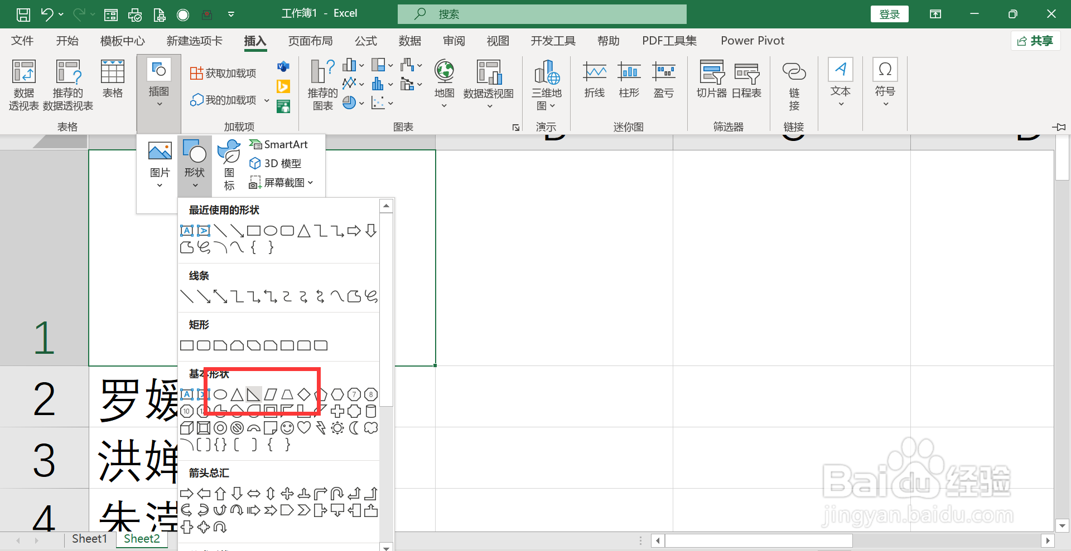Toggle the ribbon pin at far right
Viewport: 1071px width, 551px height.
1059,127
